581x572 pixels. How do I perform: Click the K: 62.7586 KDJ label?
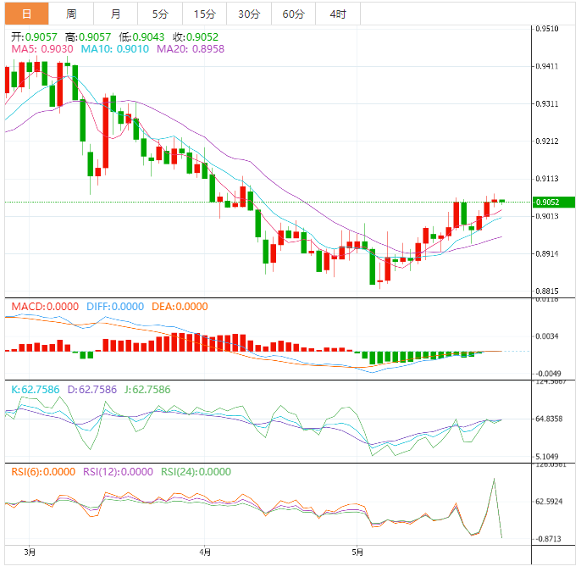(x=37, y=390)
